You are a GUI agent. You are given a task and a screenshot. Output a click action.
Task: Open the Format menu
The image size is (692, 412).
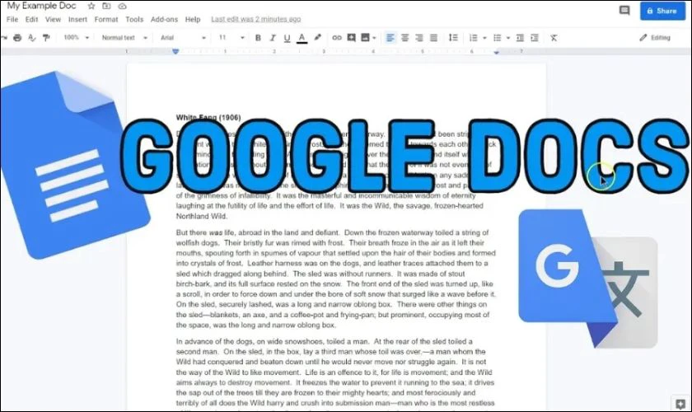point(106,20)
